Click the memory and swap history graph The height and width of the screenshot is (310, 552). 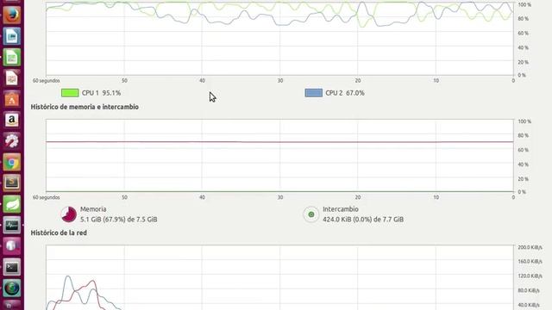279,155
